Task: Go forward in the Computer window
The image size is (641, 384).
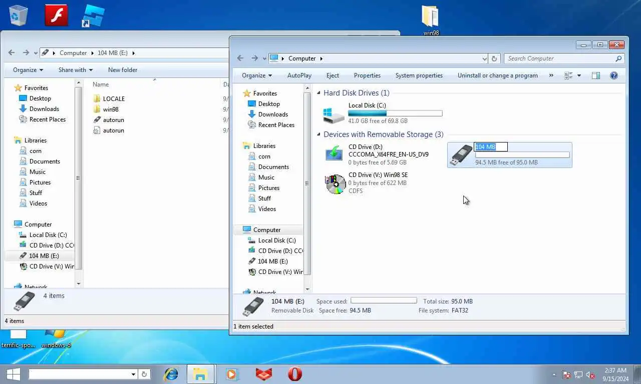Action: click(x=254, y=58)
